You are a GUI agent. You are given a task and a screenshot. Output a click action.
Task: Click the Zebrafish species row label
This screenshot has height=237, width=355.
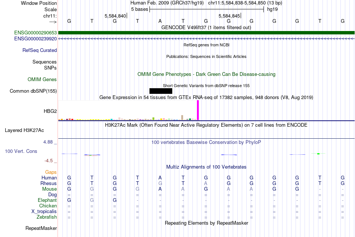47,217
